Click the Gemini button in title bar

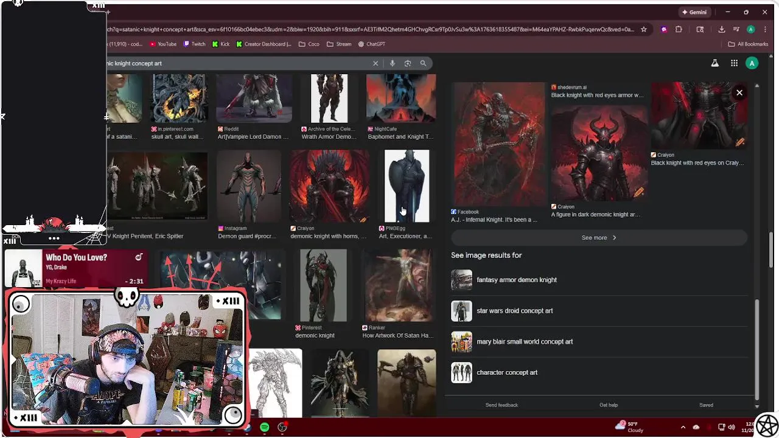[x=694, y=12]
